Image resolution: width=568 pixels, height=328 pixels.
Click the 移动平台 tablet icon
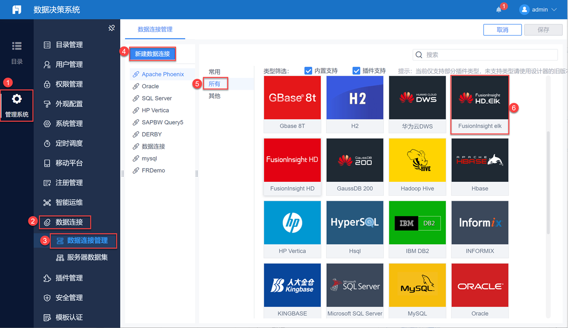click(x=47, y=163)
